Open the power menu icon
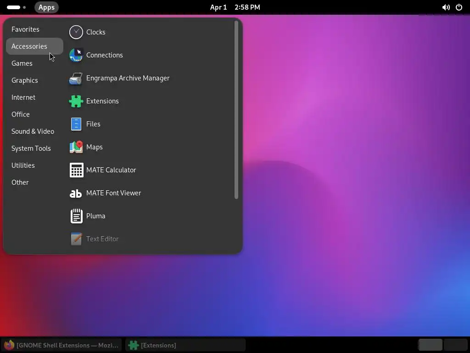 459,7
